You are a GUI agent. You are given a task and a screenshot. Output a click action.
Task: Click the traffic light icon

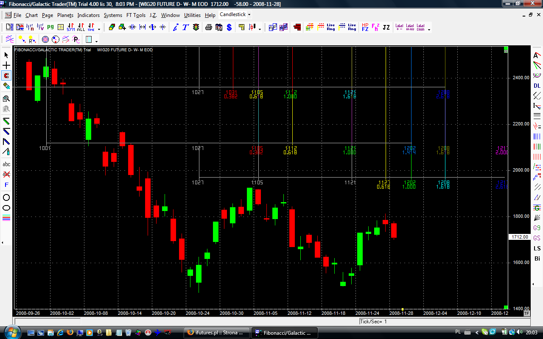click(x=196, y=27)
